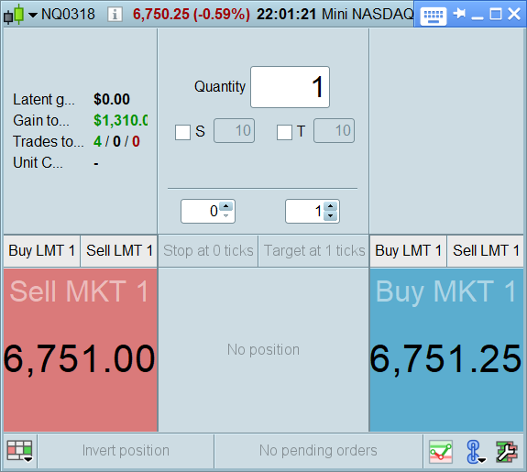The width and height of the screenshot is (527, 472).
Task: Click Target at 1 ticks button
Action: 313,251
